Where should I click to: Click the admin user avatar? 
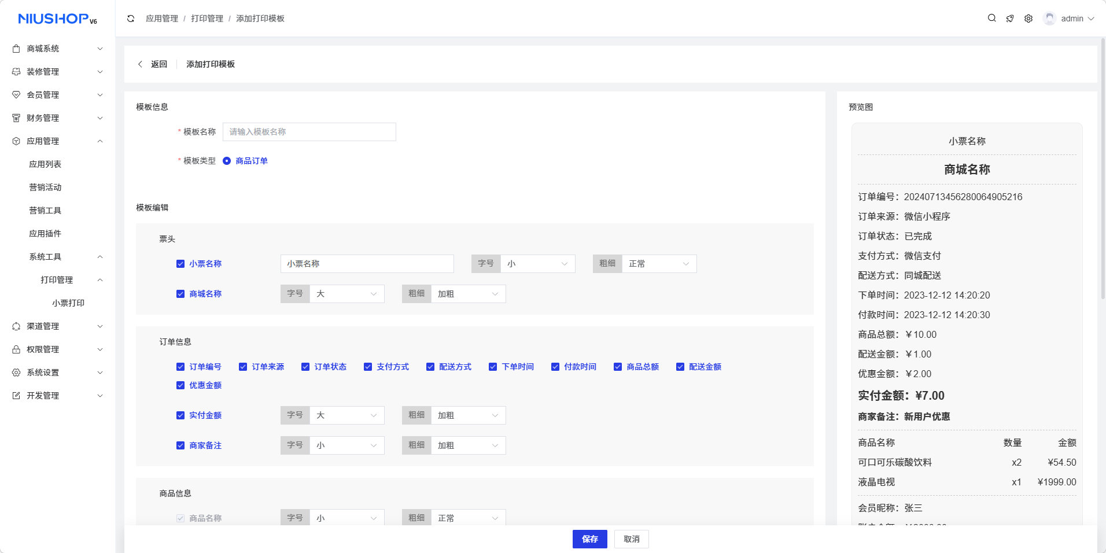coord(1049,19)
